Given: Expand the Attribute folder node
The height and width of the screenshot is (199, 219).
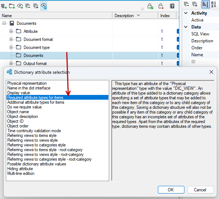Looking at the screenshot, I should (11, 31).
